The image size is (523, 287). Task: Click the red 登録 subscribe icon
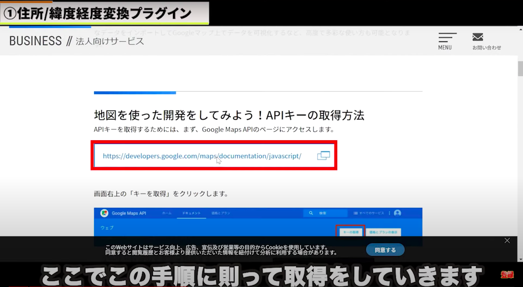click(x=507, y=275)
